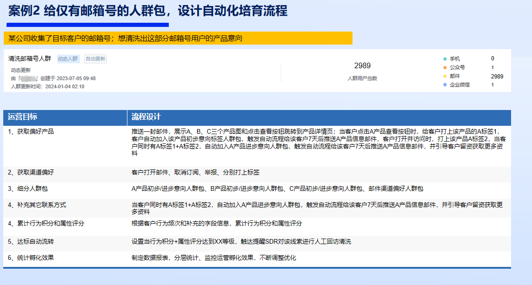Click the 流程设计 column header

pos(319,117)
